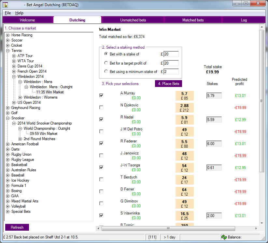This screenshot has height=243, width=268.
Task: Expand the Horse Racing tree node
Action: coord(8,35)
